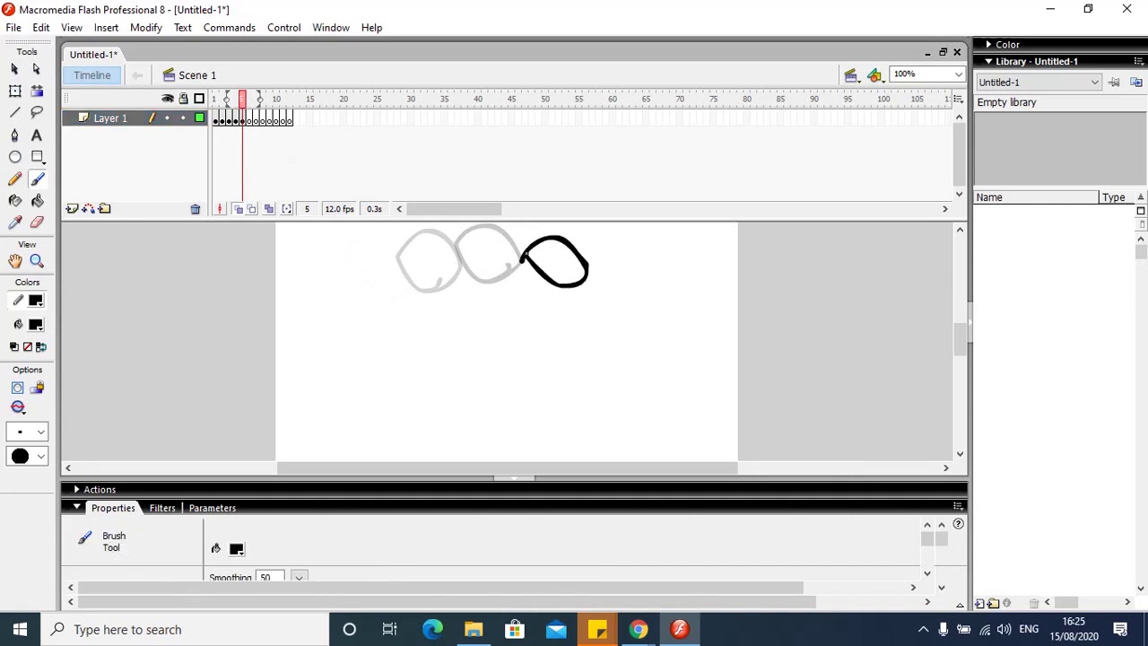Switch to the Parameters tab

(213, 508)
